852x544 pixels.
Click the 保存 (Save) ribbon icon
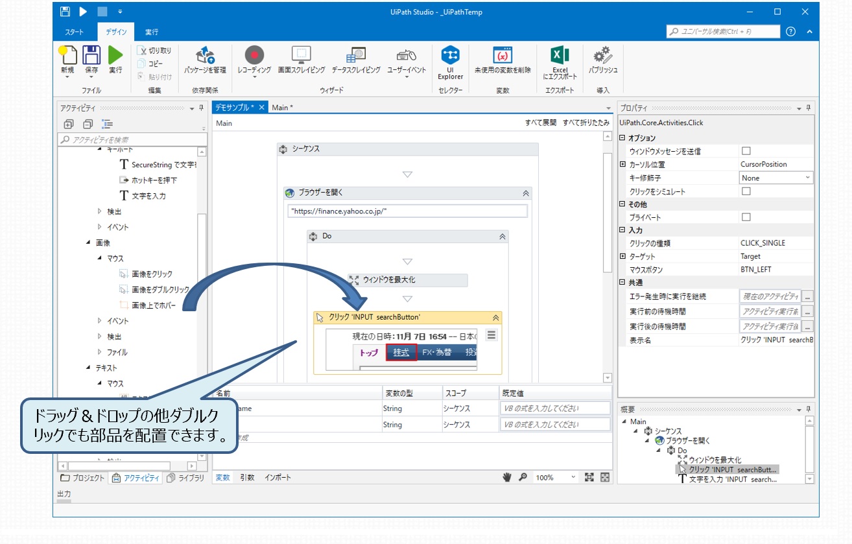(91, 56)
